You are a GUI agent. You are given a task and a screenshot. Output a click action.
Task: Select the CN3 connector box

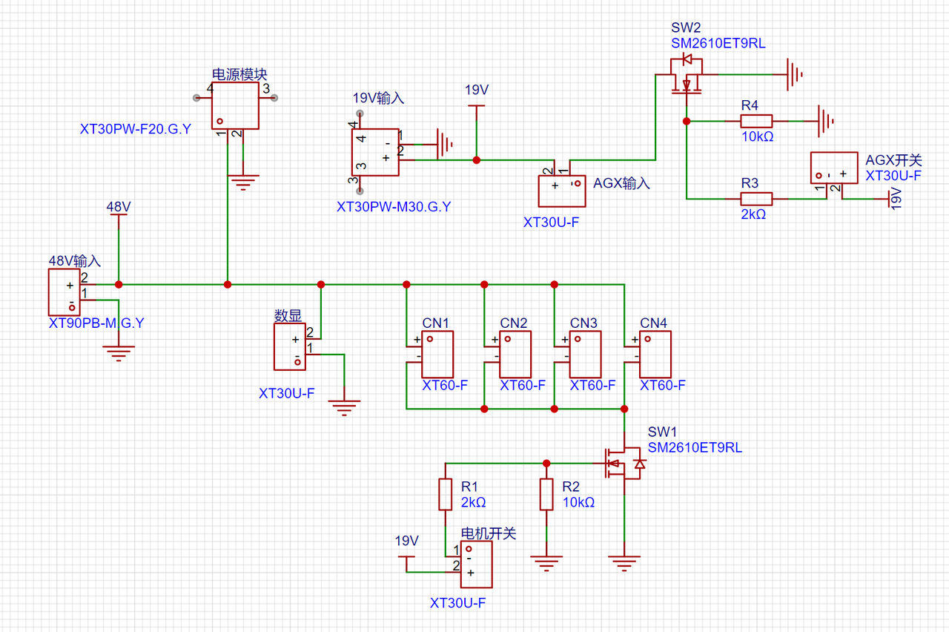point(586,355)
